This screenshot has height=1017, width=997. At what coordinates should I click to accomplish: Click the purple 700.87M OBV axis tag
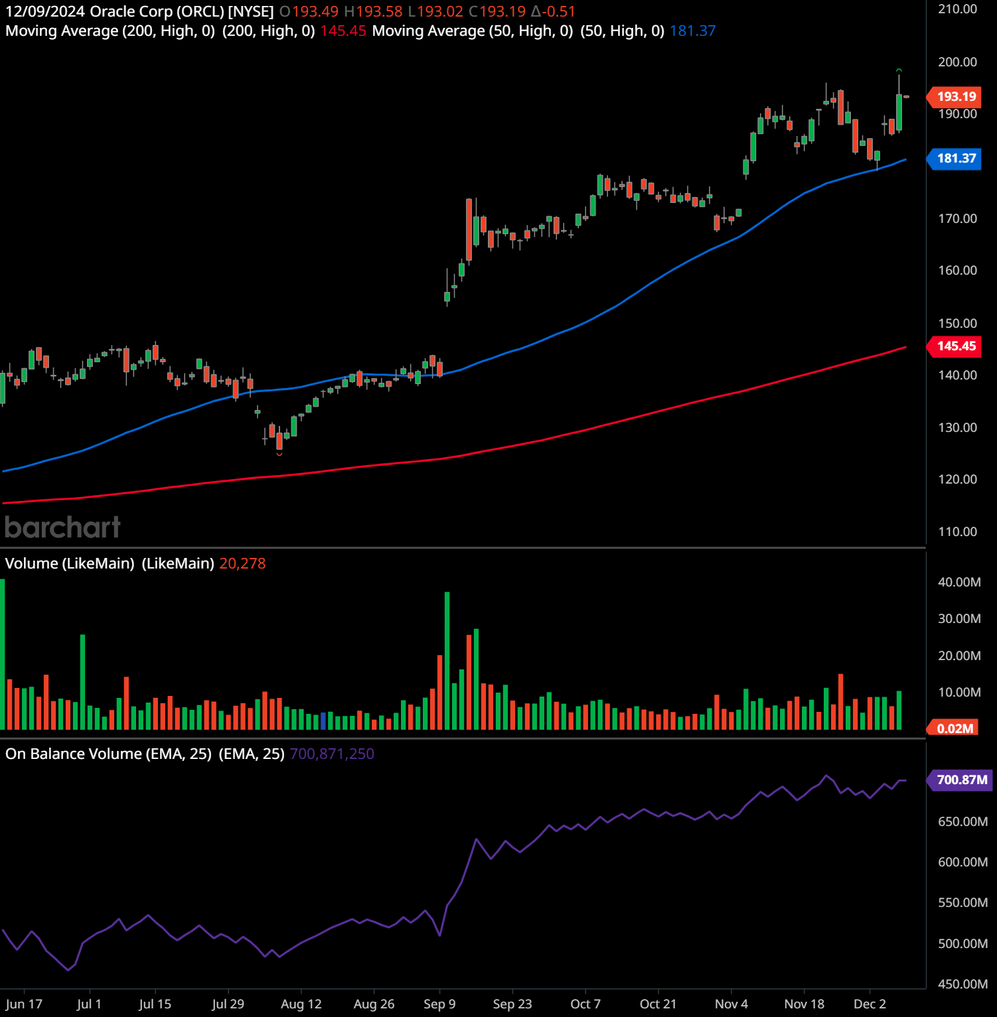pos(959,780)
